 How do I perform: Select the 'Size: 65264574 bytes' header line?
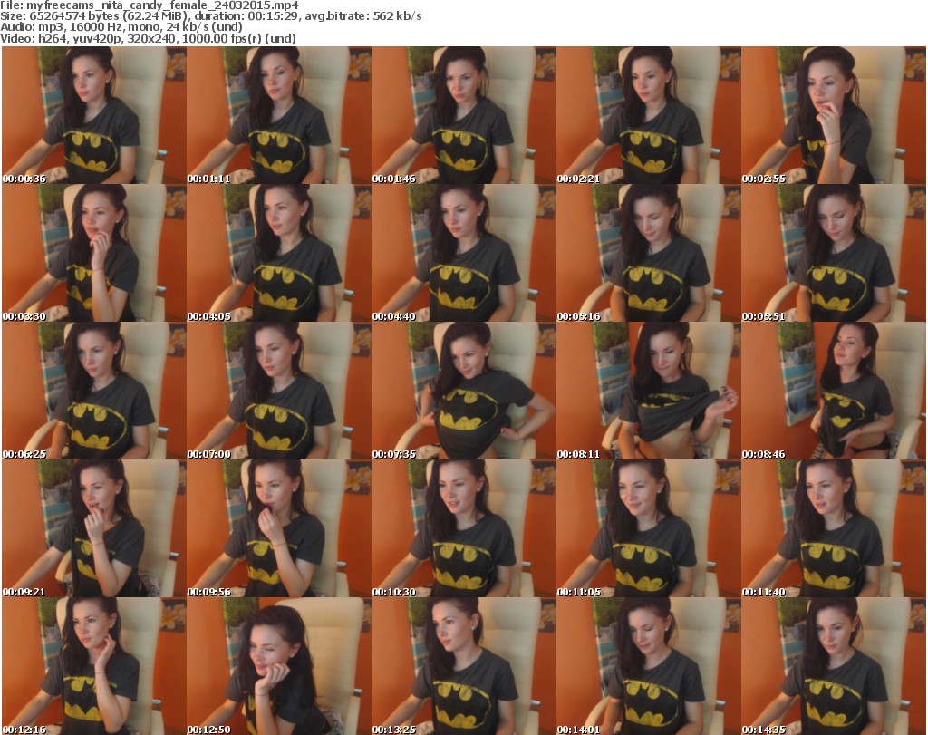210,16
